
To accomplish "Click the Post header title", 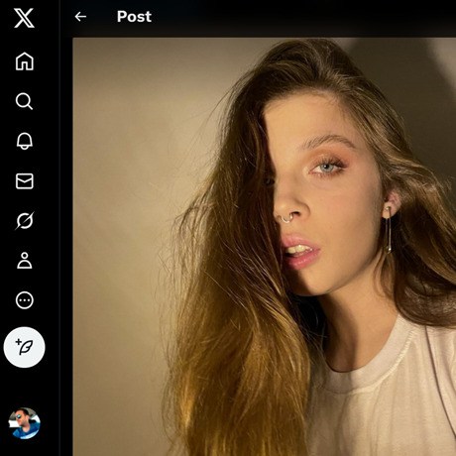I will click(x=134, y=17).
